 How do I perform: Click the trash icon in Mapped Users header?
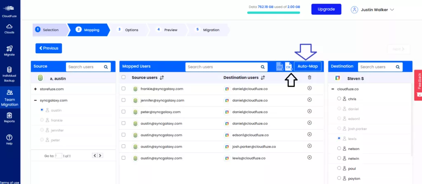(x=309, y=78)
